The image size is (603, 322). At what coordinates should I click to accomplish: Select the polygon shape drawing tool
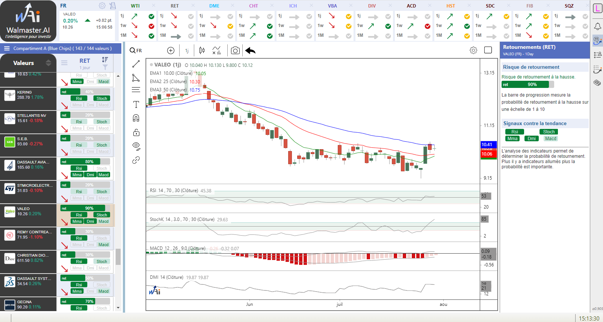(x=136, y=78)
